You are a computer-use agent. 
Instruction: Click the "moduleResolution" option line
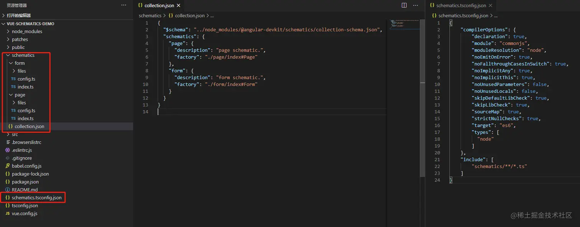(509, 50)
